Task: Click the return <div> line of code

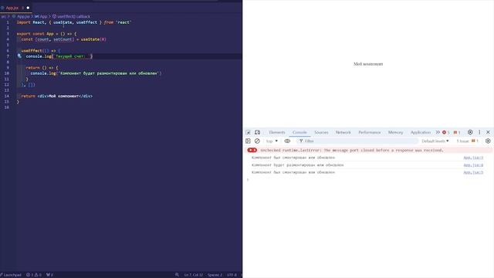Action: tap(56, 96)
